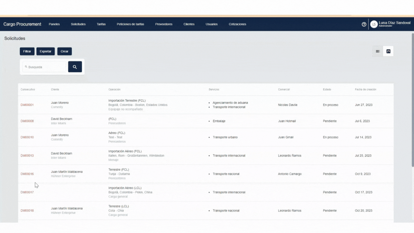Click the LS user avatar icon
The width and height of the screenshot is (414, 233).
[374, 24]
